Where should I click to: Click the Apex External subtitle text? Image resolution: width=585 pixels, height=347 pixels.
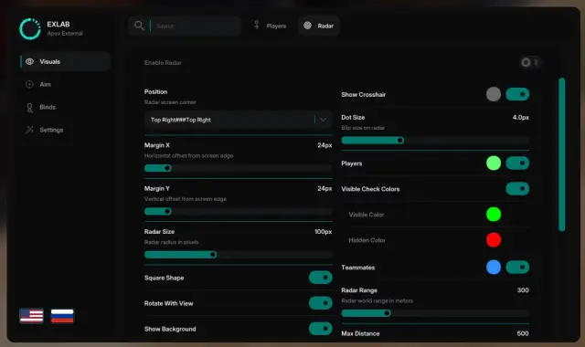pos(65,34)
